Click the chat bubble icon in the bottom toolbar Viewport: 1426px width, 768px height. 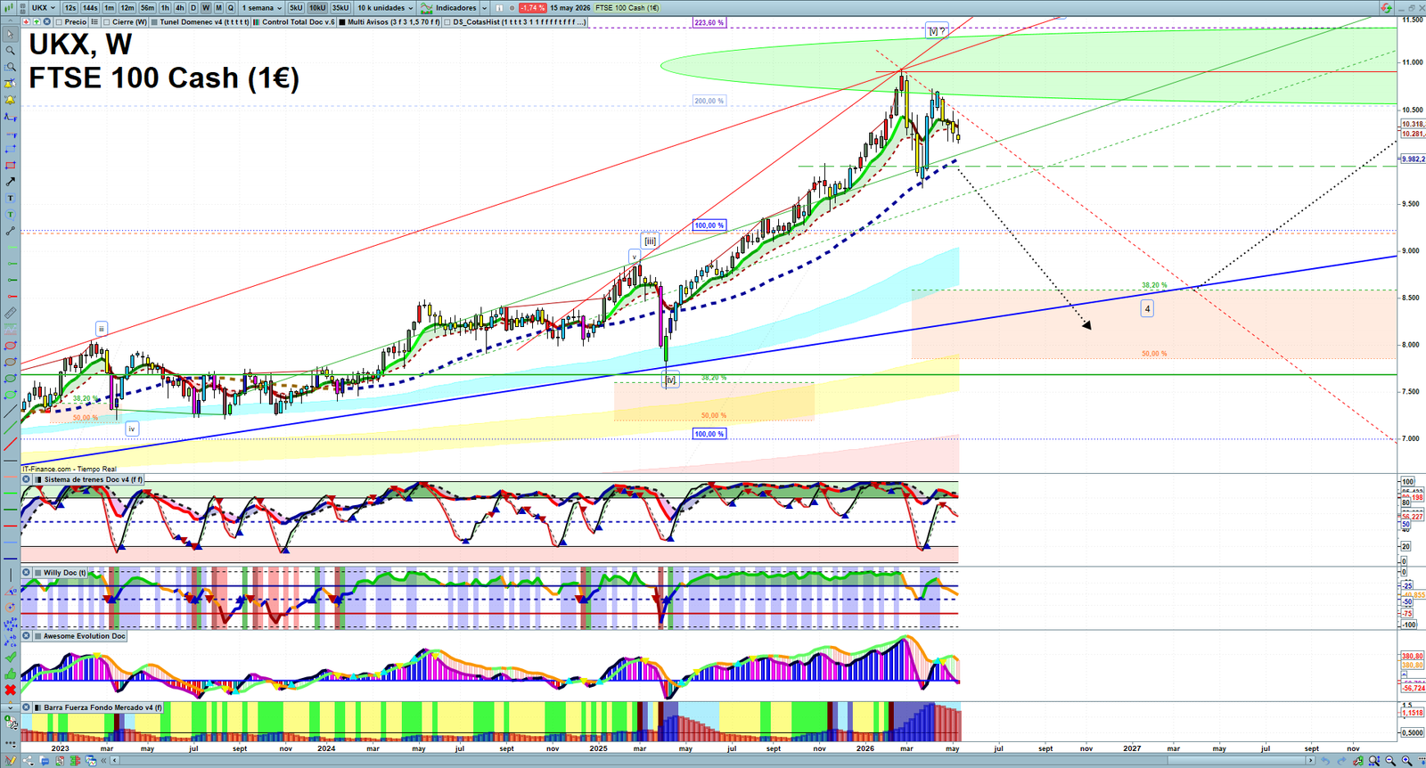tap(45, 761)
